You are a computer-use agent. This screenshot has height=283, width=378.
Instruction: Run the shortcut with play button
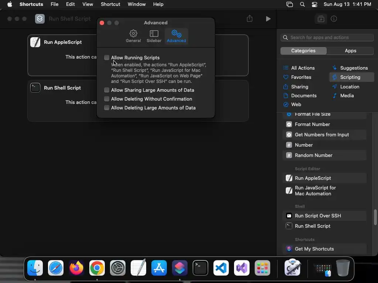click(268, 19)
